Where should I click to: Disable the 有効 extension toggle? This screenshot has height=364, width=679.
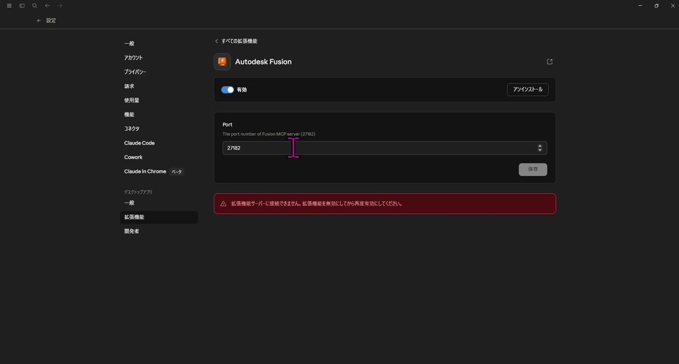(x=228, y=90)
